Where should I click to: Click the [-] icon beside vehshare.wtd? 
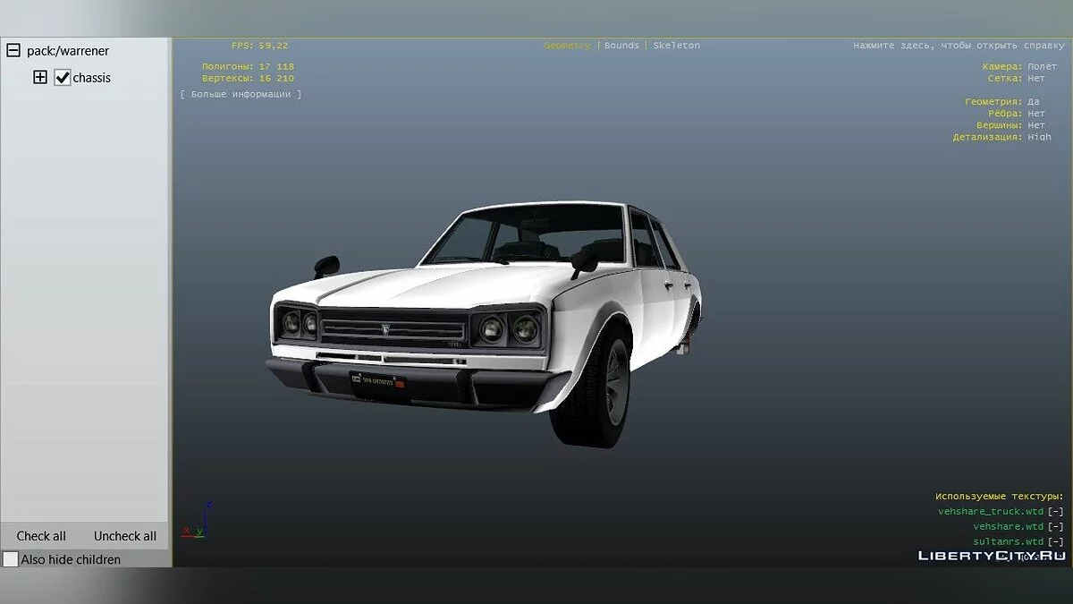[x=1056, y=527]
